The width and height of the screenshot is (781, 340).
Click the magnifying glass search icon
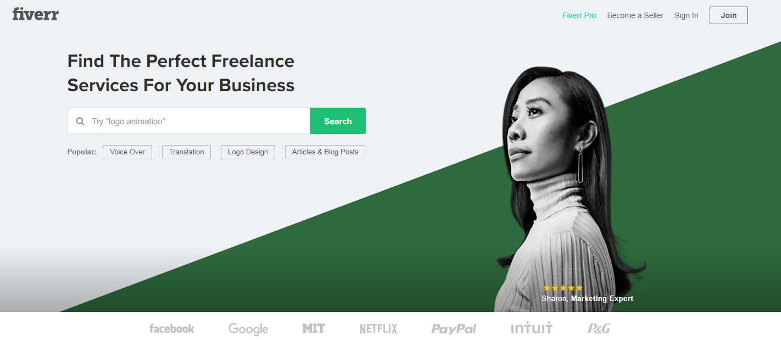(80, 121)
